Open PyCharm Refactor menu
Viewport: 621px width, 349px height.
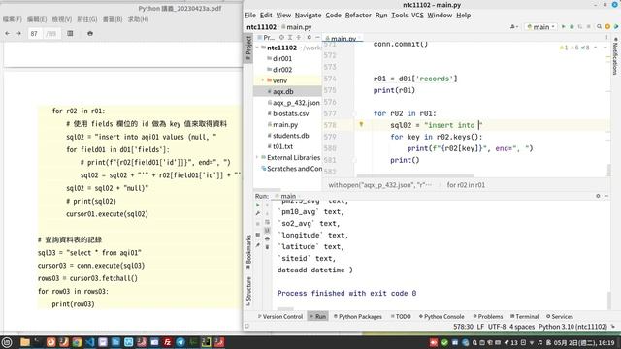pyautogui.click(x=358, y=16)
